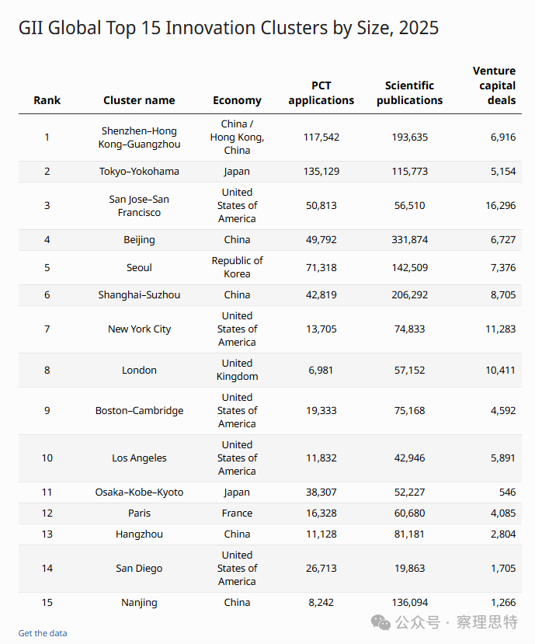Click the London cluster name
The width and height of the screenshot is (535, 644).
point(139,370)
